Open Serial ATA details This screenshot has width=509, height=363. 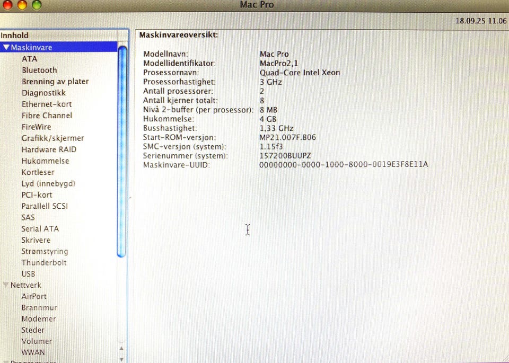tap(40, 229)
